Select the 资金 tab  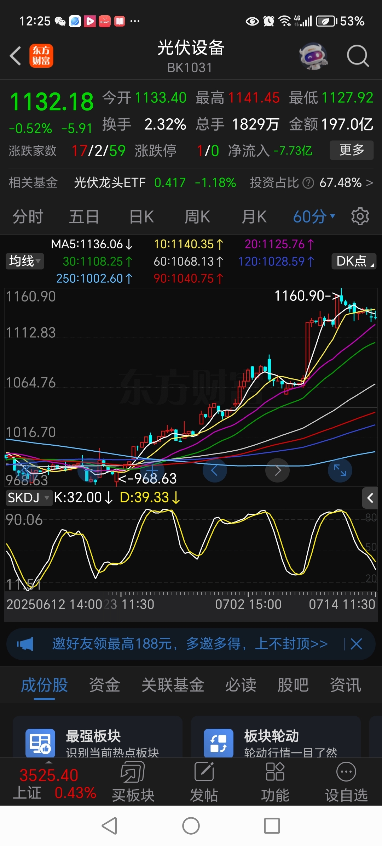coord(105,685)
